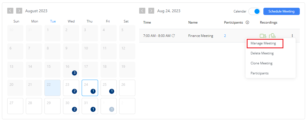307x121 pixels.
Task: Pick August 25 calendar date
Action: [x=108, y=88]
